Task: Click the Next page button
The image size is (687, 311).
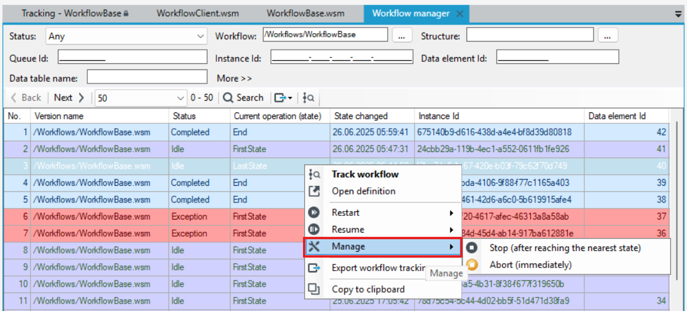Action: point(69,98)
